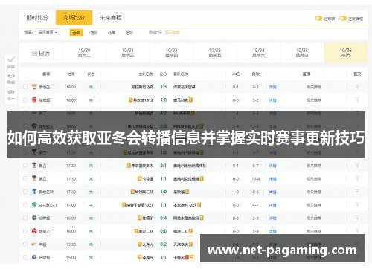Select the 10/22 date tab
Image resolution: width=372 pixels, height=269 pixels.
click(171, 53)
